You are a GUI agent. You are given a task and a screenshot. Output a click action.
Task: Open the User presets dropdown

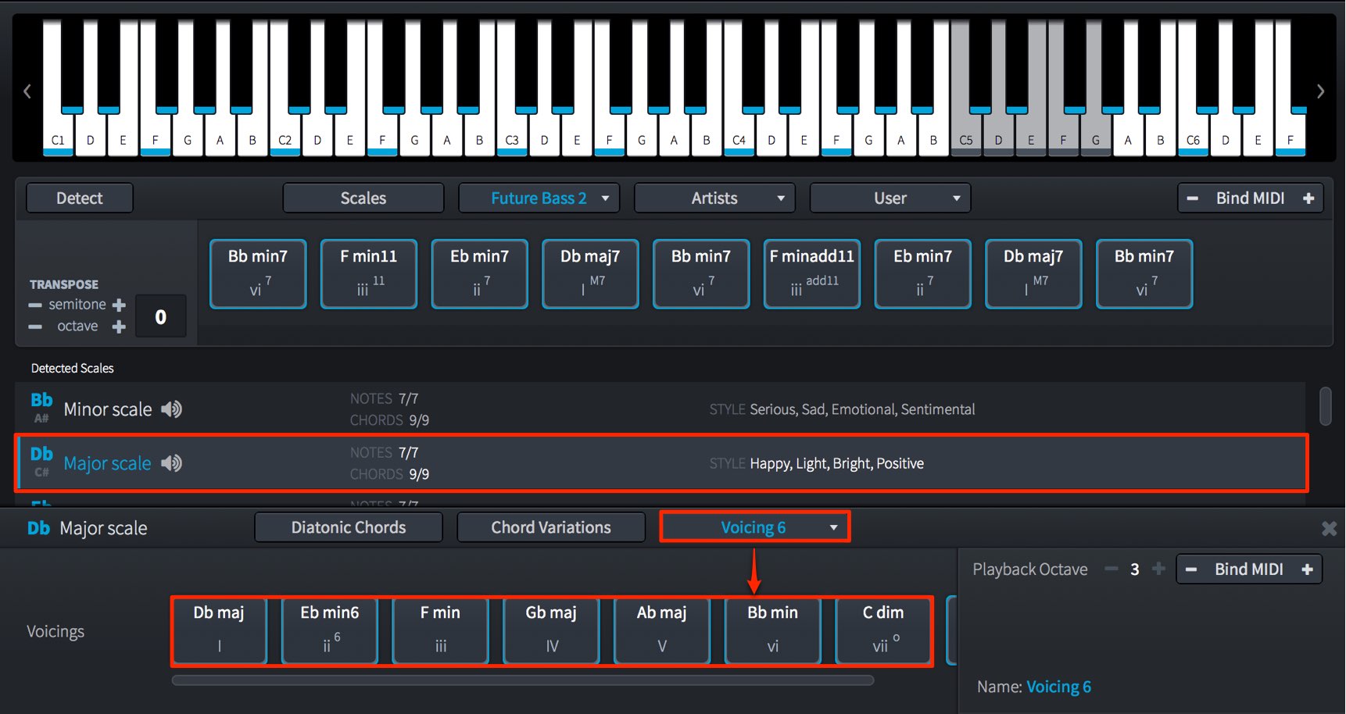point(890,198)
